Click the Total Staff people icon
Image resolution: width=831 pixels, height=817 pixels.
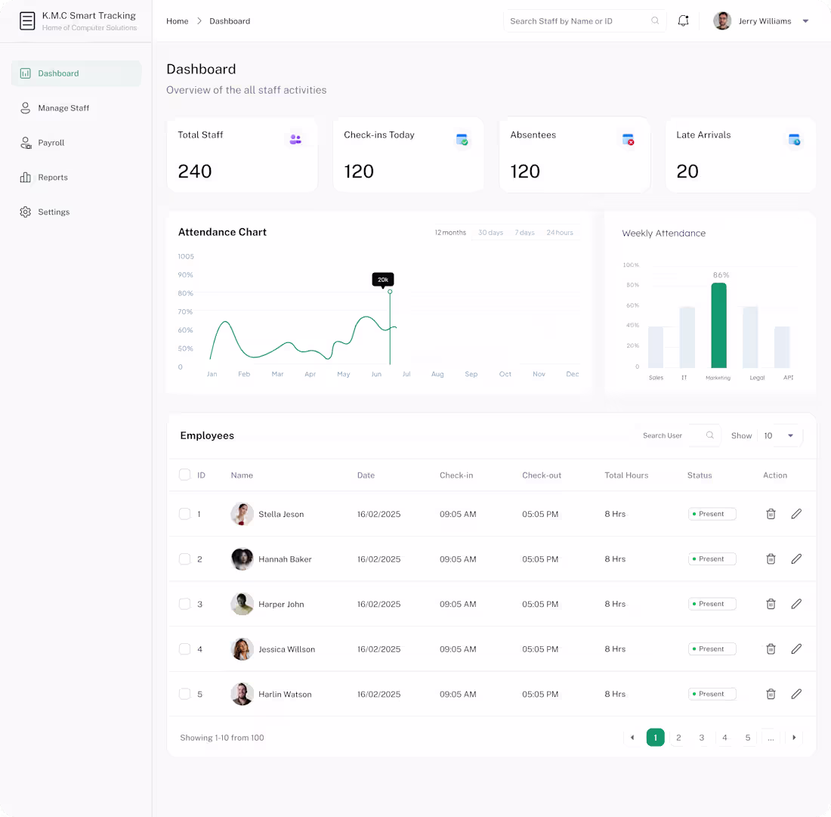[x=295, y=139]
